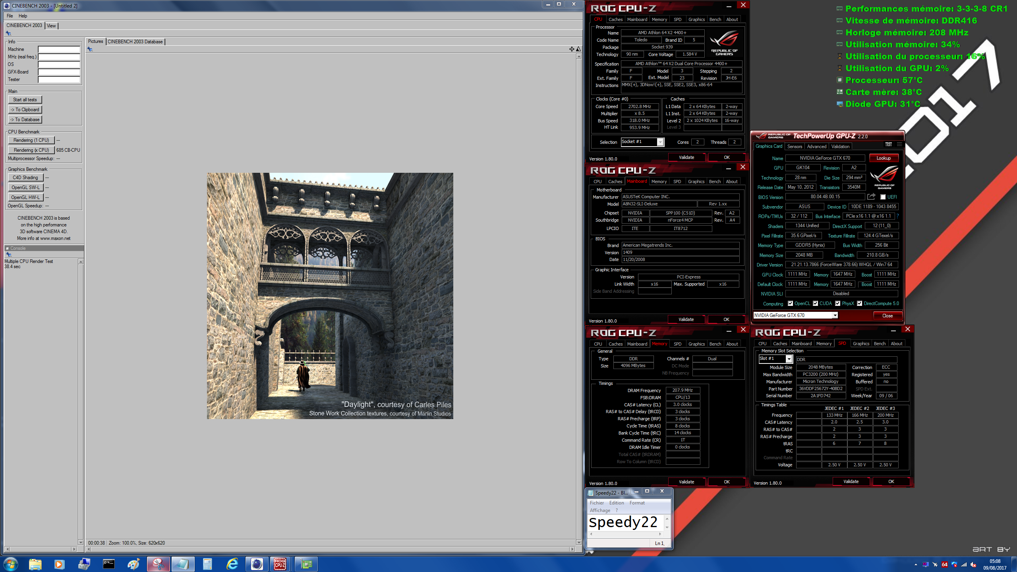Click the CINEBENCH Console pin icon
This screenshot has height=572, width=1017.
click(x=8, y=254)
